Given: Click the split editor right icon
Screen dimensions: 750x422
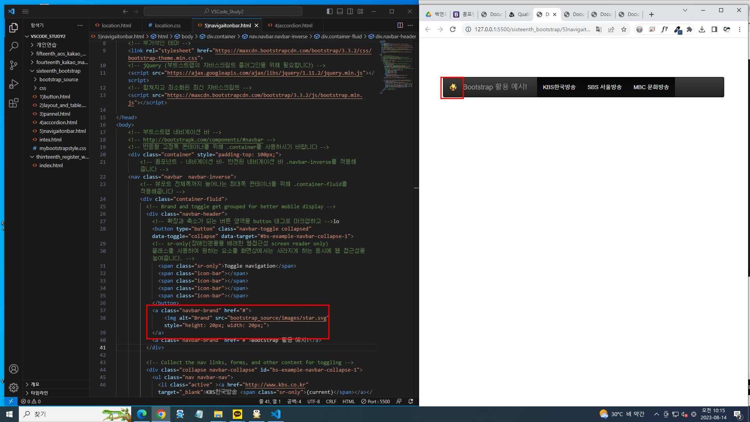Looking at the screenshot, I should coord(400,25).
